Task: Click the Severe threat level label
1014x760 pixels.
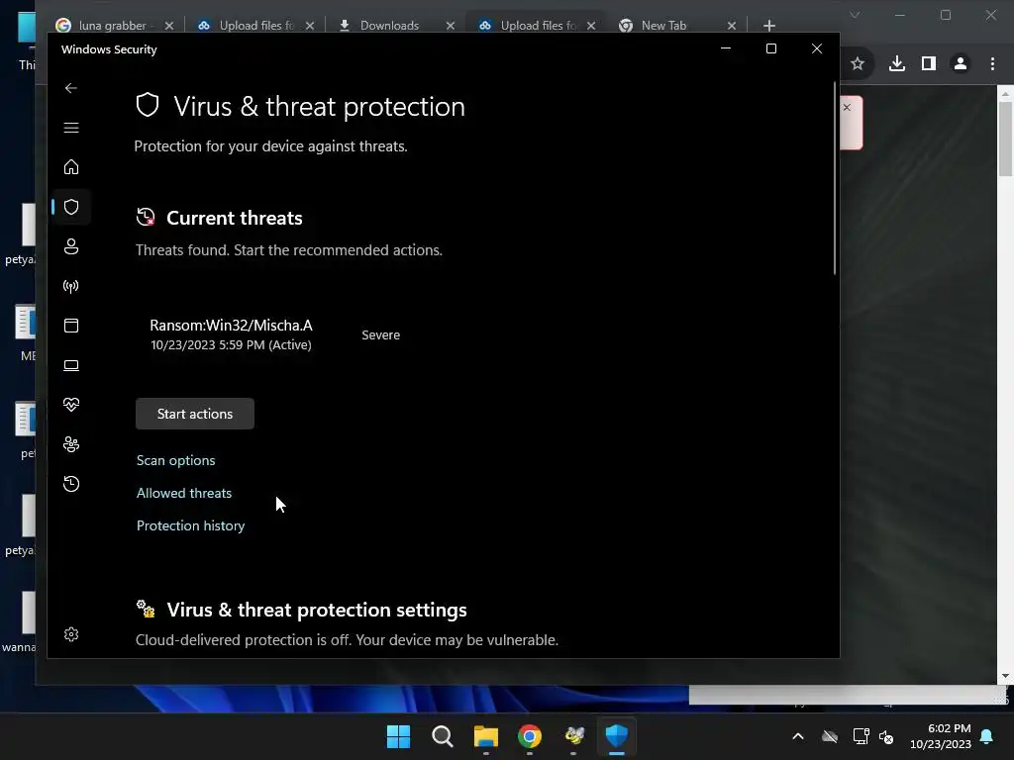Action: click(381, 334)
